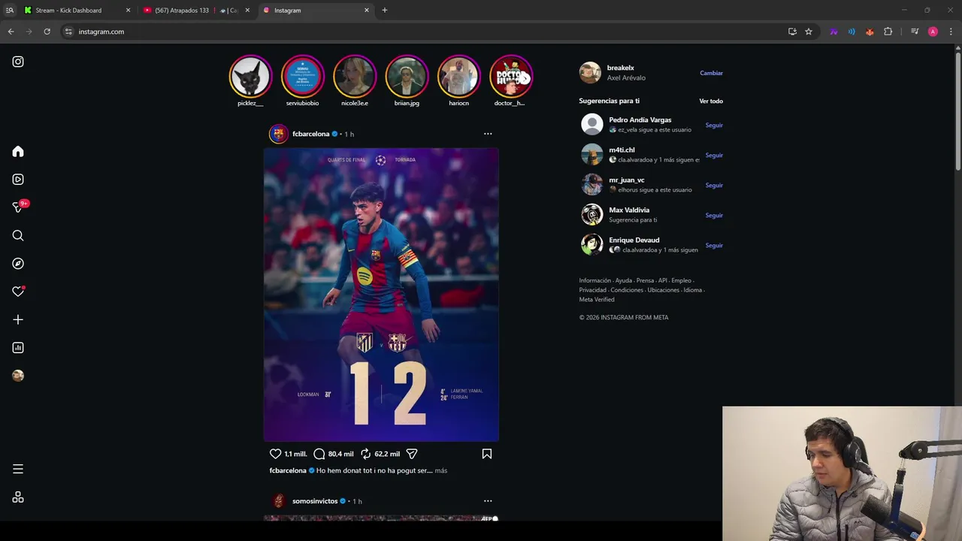Image resolution: width=962 pixels, height=541 pixels.
Task: Click the Create plus icon
Action: [18, 319]
